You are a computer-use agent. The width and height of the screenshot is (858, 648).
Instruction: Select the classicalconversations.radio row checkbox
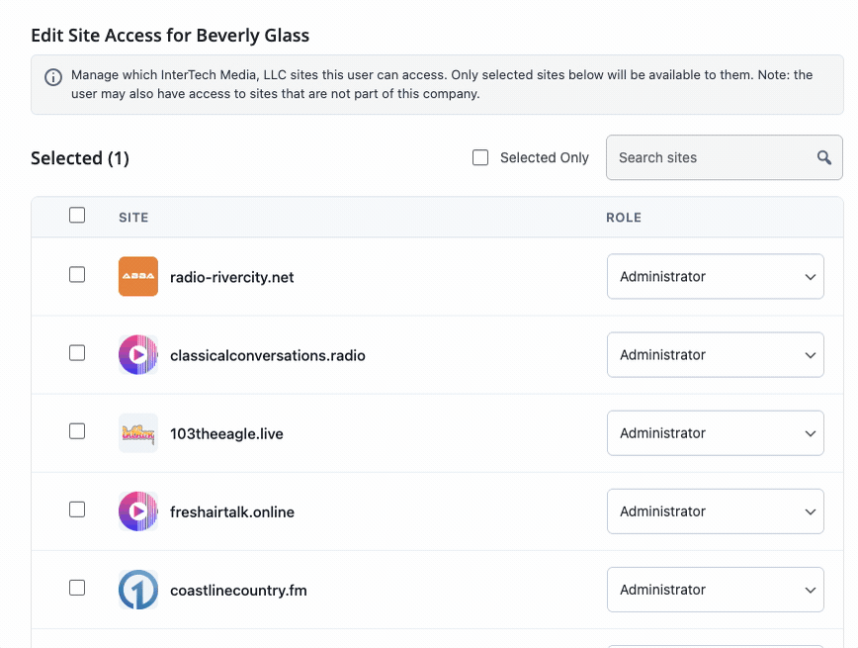point(77,353)
